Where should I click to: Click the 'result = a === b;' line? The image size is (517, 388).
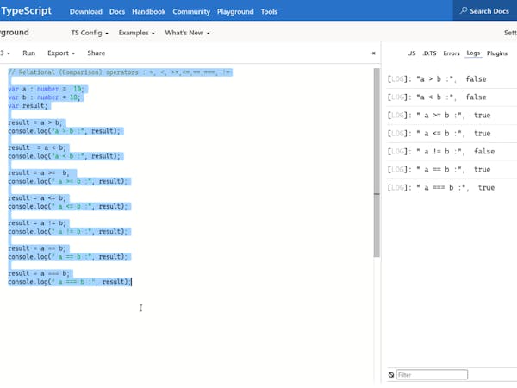tap(39, 273)
